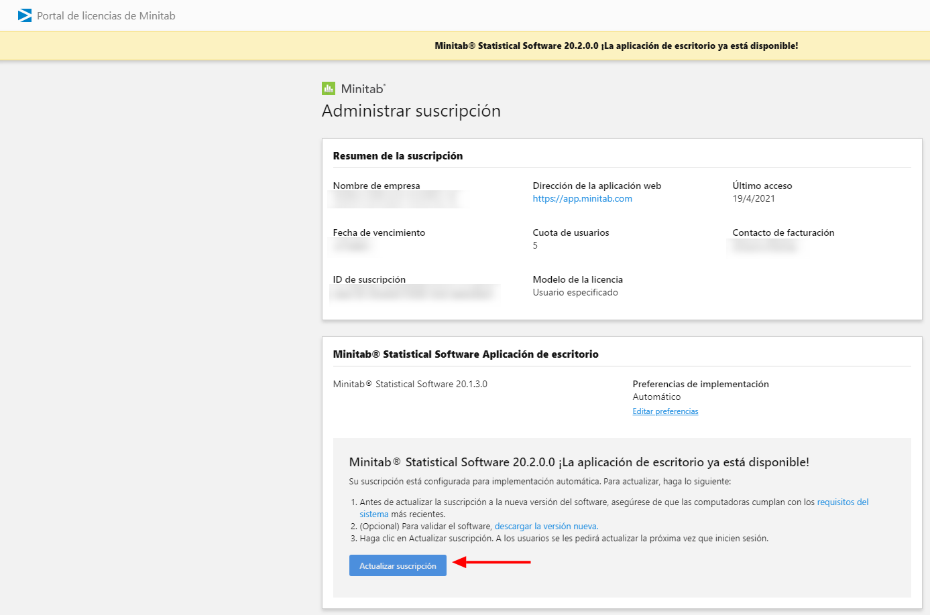The height and width of the screenshot is (615, 930).
Task: Click the Editar preferencias link
Action: tap(665, 411)
